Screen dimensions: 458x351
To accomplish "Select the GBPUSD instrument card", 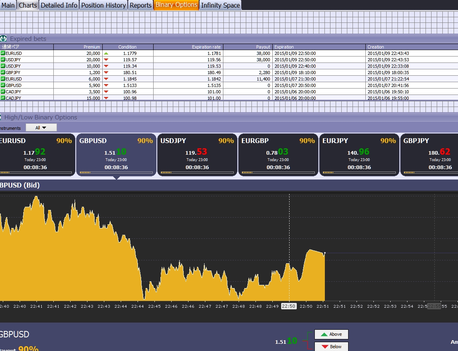I will 116,155.
